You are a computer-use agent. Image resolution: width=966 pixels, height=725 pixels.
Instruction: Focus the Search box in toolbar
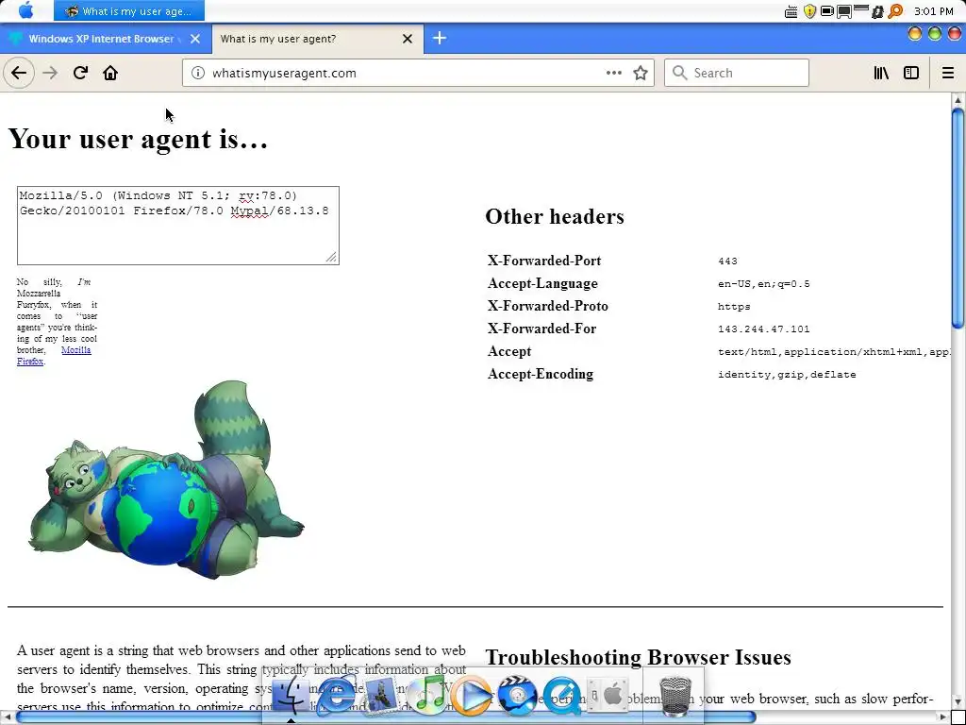coord(736,73)
